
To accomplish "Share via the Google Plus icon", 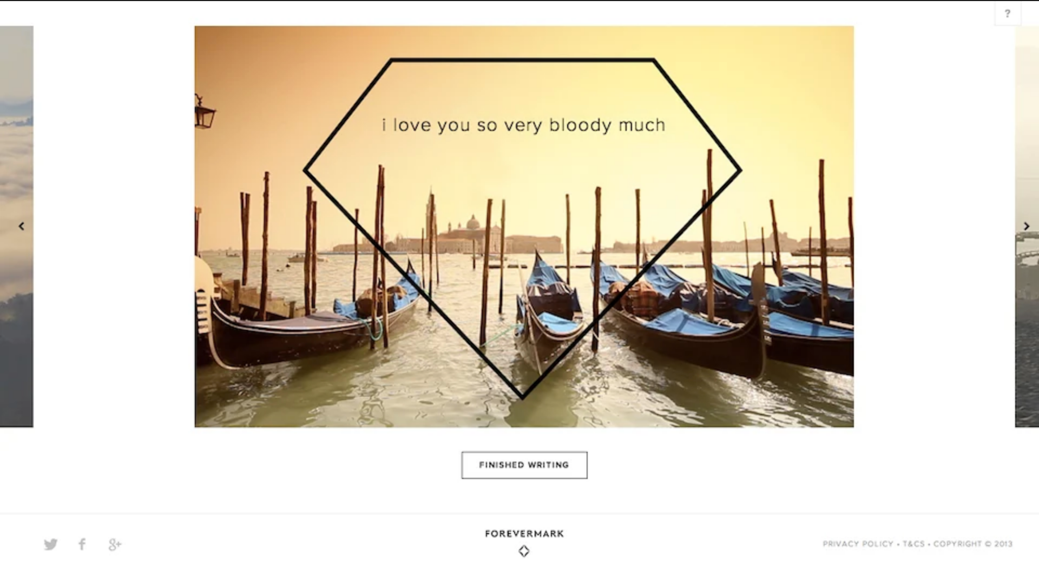I will pyautogui.click(x=115, y=544).
